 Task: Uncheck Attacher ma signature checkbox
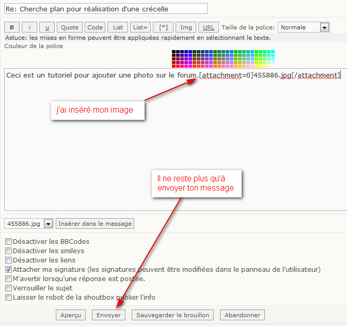tap(8, 269)
